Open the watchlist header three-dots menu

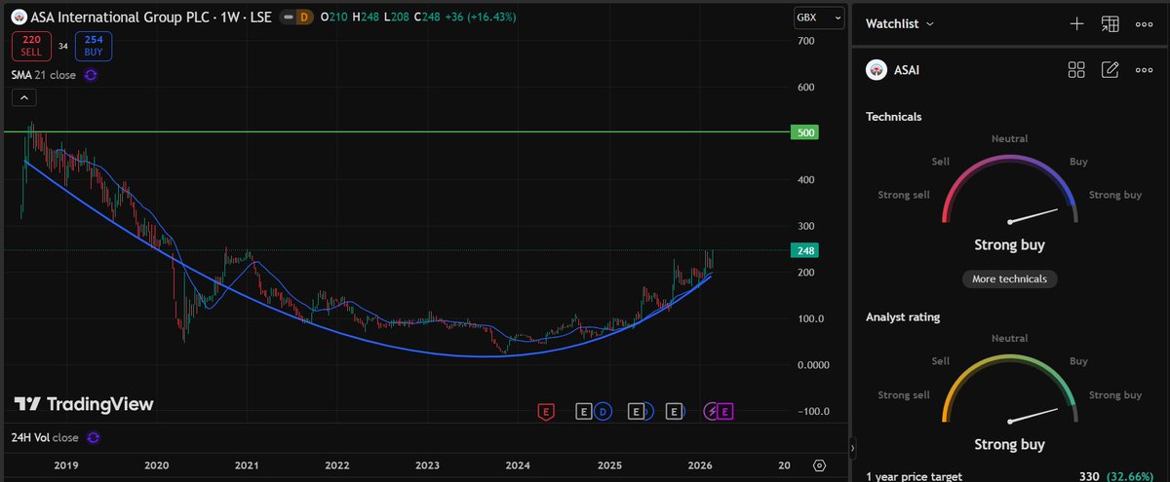(1144, 23)
